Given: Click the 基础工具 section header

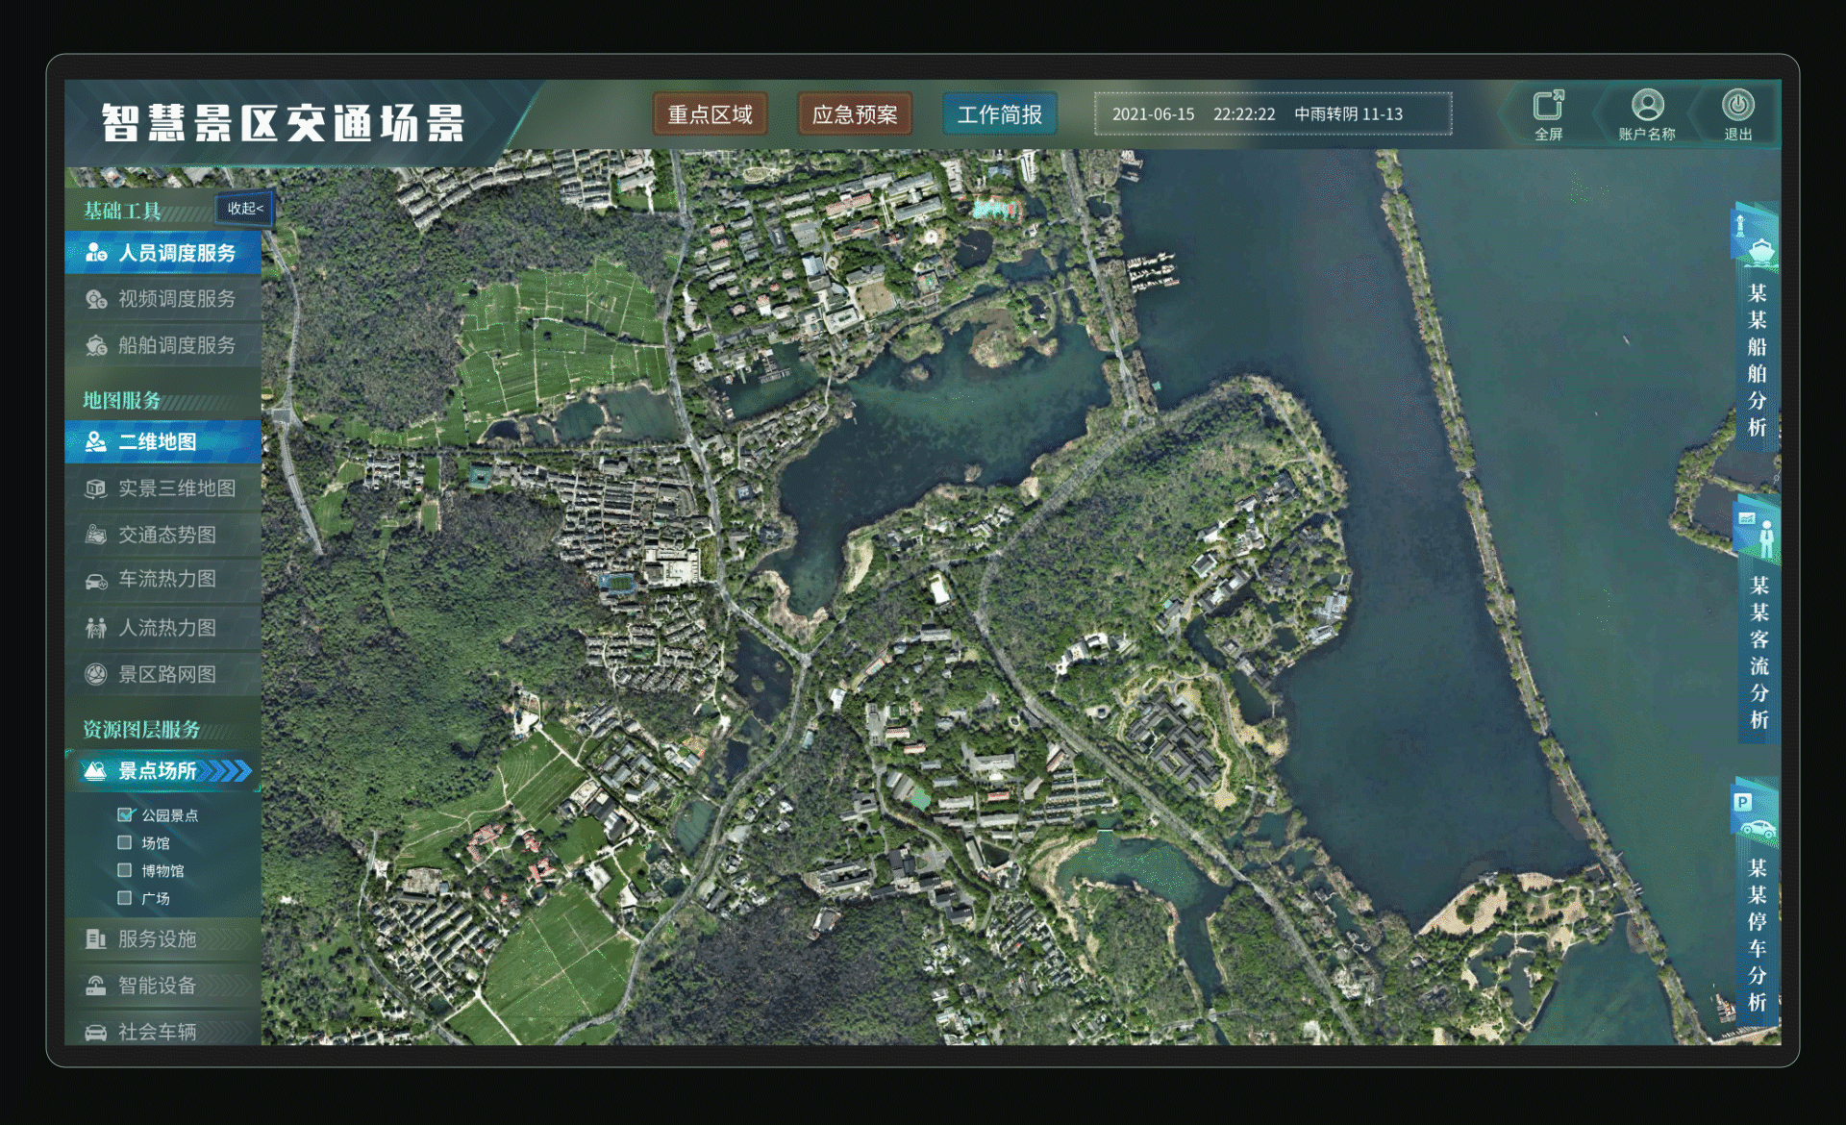Looking at the screenshot, I should [x=122, y=211].
